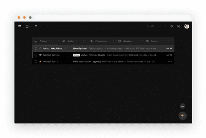
Task: Refresh the inbox
Action: coord(36,26)
